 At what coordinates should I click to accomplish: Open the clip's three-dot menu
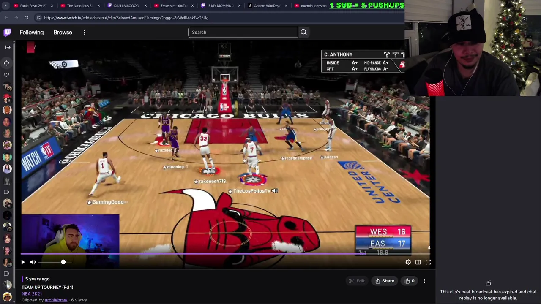click(x=424, y=281)
